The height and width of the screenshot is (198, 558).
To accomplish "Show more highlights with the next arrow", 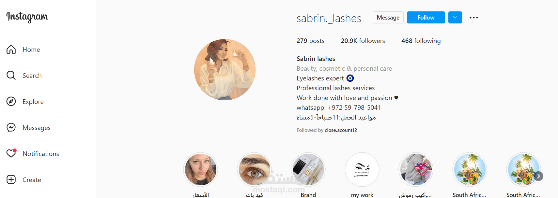I will tap(538, 176).
